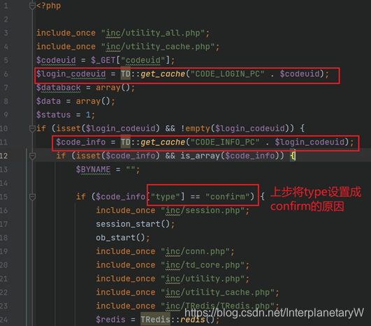Click the TD class name on line 11

[x=125, y=142]
